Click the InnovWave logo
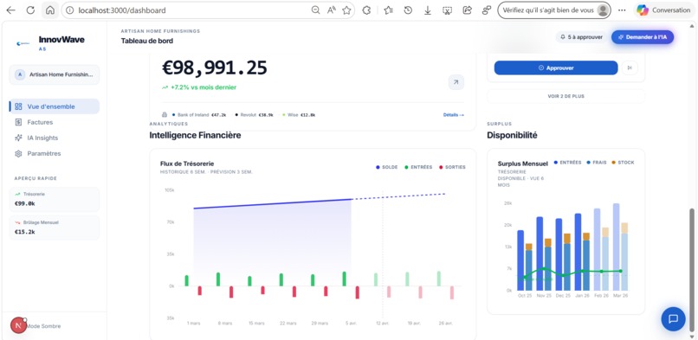 23,43
